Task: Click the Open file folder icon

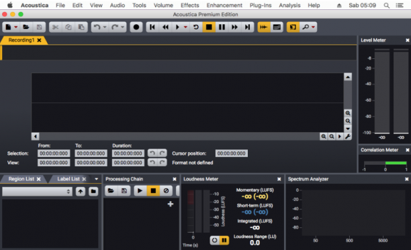Action: [26, 27]
